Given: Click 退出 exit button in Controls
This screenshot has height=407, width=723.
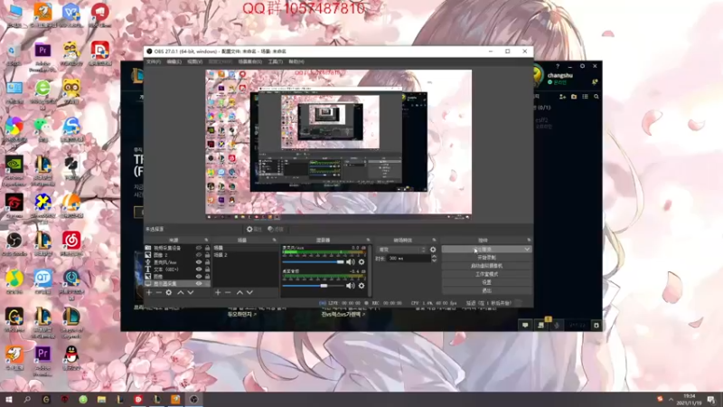Looking at the screenshot, I should pyautogui.click(x=486, y=290).
